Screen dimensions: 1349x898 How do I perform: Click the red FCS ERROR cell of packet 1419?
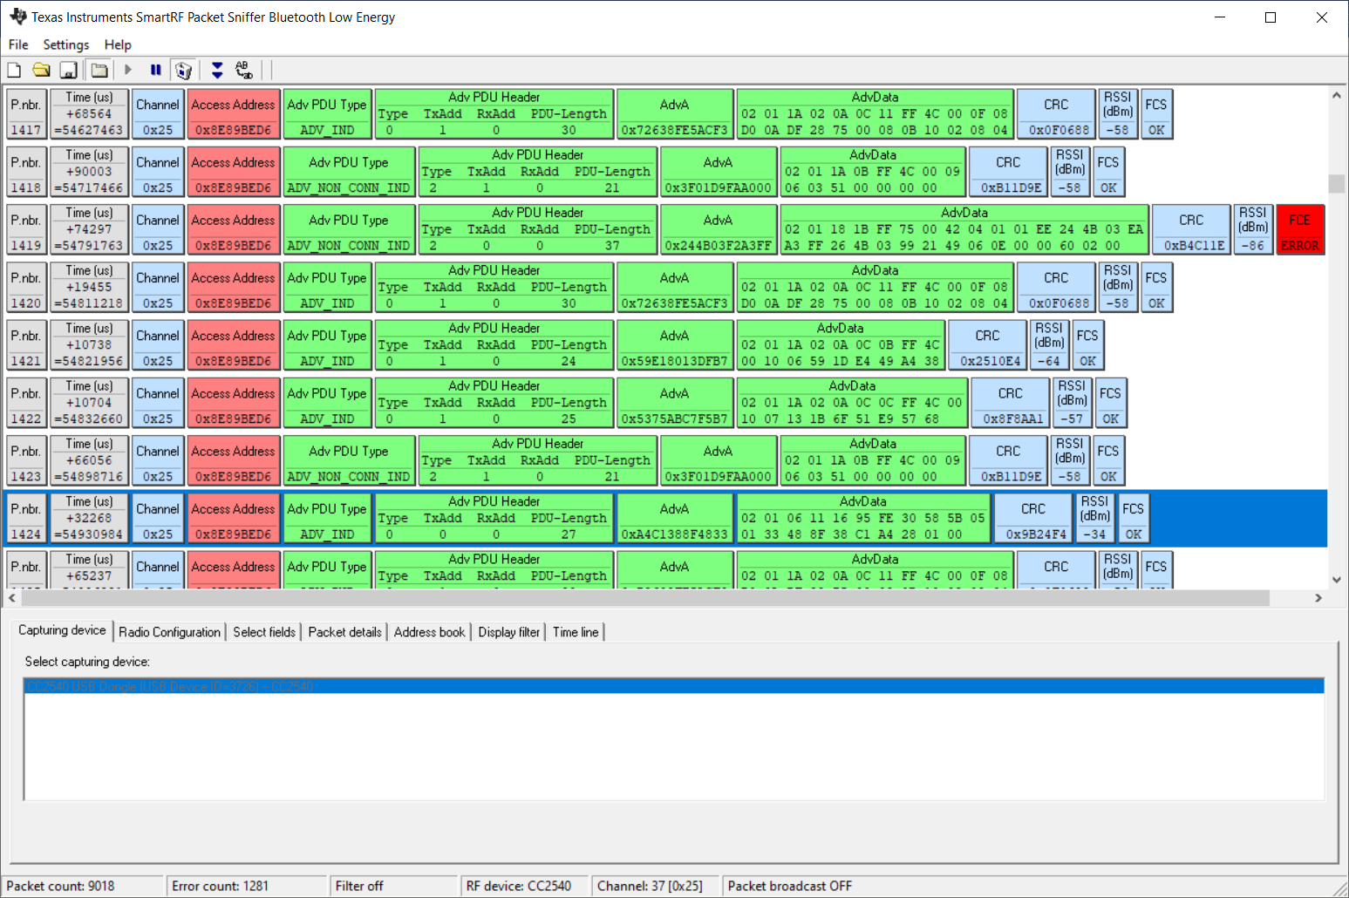(x=1299, y=230)
